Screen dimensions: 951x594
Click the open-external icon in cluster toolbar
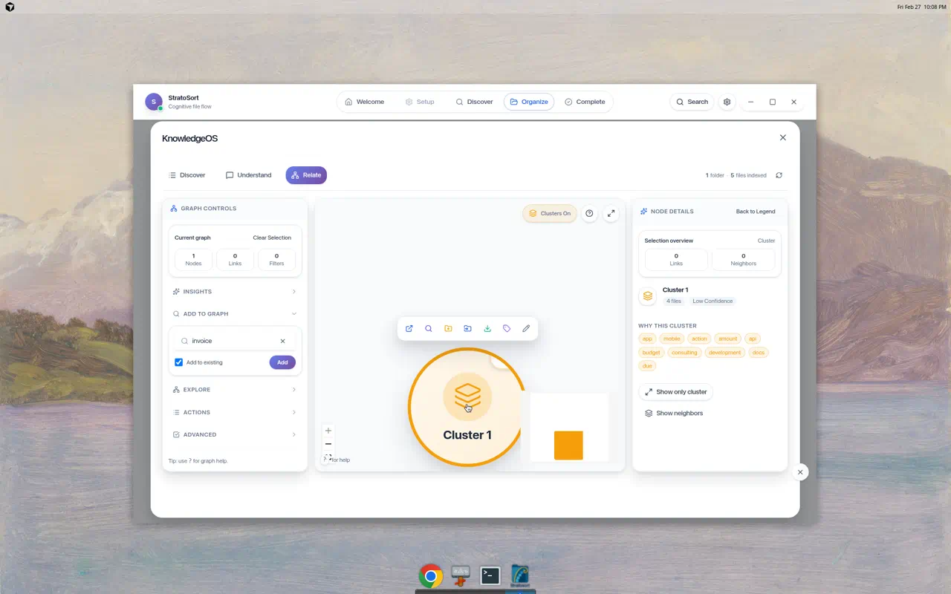[409, 328]
